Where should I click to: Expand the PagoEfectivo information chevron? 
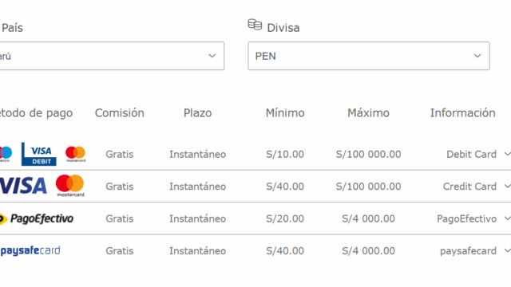tap(507, 218)
